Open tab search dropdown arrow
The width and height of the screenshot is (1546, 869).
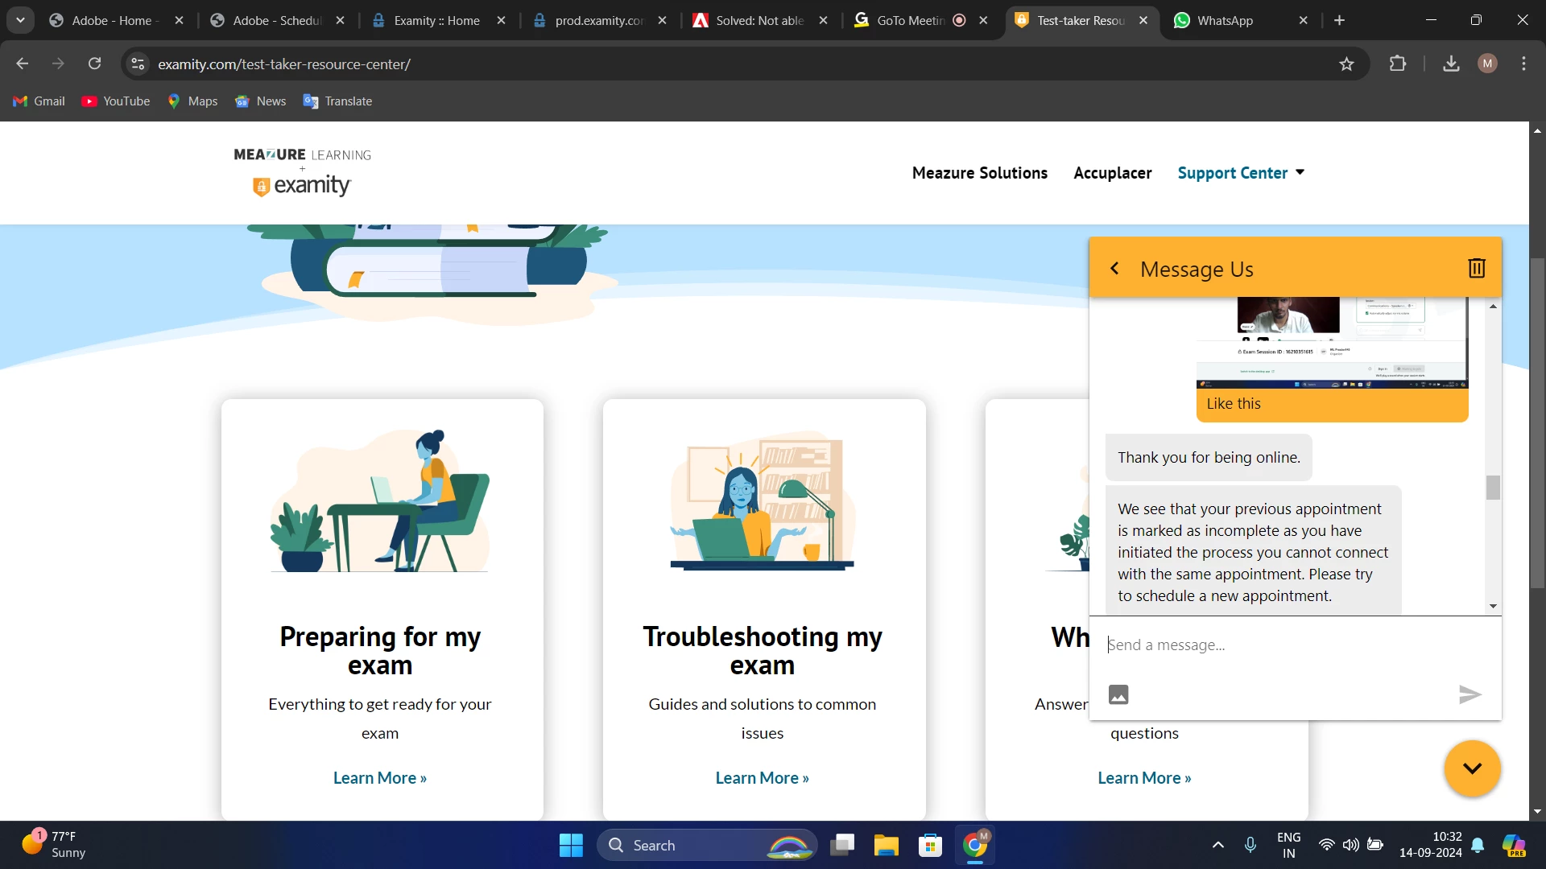point(20,20)
